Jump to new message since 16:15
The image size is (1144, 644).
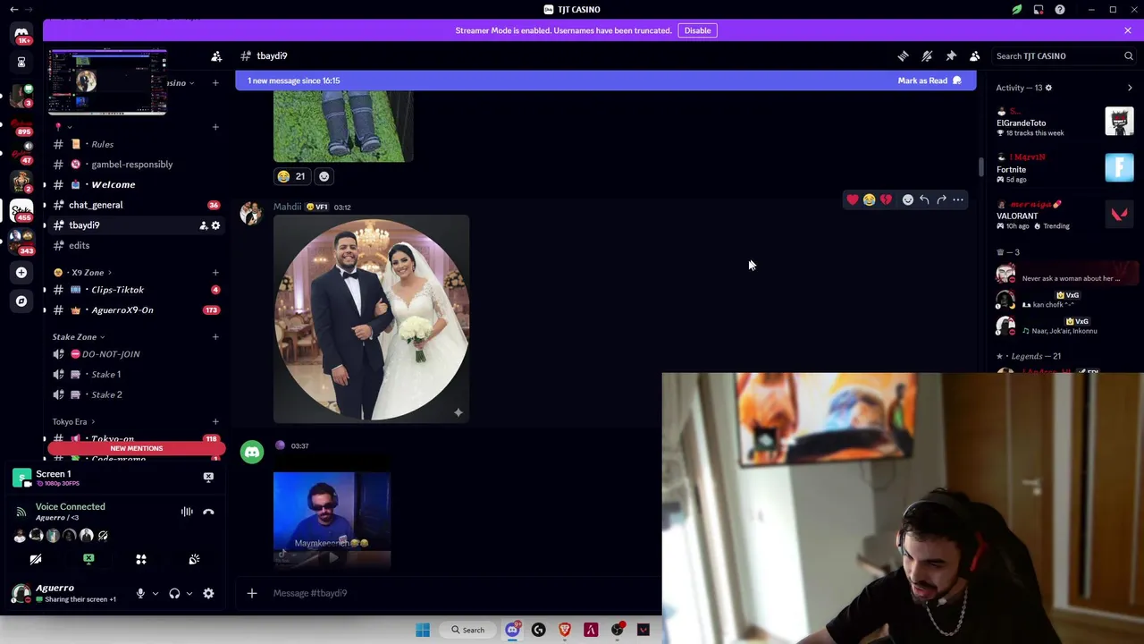[x=294, y=80]
